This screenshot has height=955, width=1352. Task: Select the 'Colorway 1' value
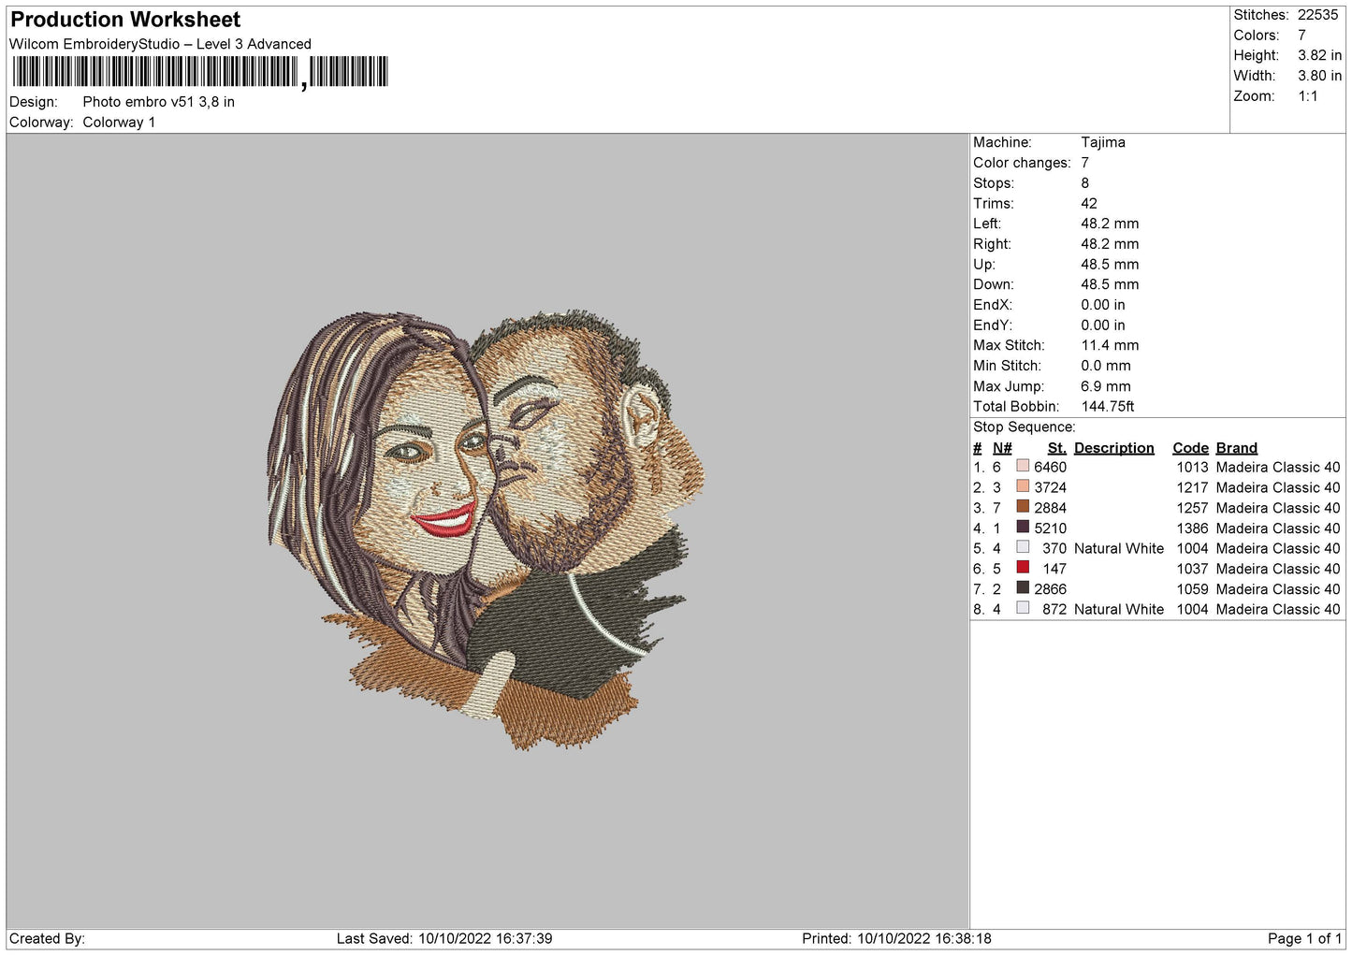coord(119,123)
